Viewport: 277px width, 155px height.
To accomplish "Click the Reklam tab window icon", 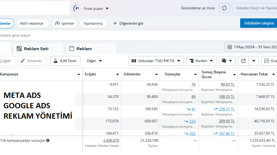I will tap(72, 49).
